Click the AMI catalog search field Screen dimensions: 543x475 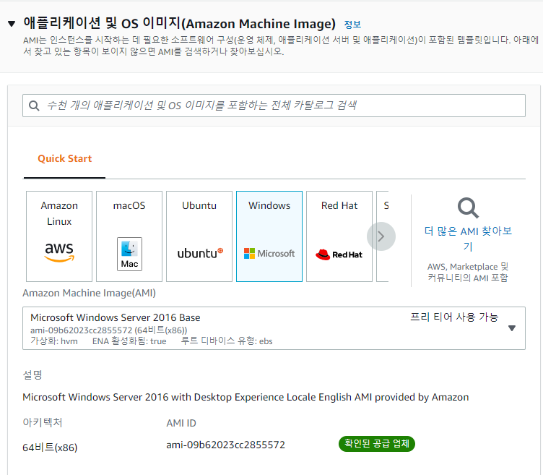click(274, 106)
